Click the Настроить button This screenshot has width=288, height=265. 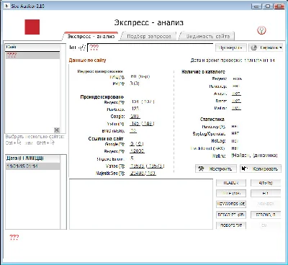(x=216, y=169)
